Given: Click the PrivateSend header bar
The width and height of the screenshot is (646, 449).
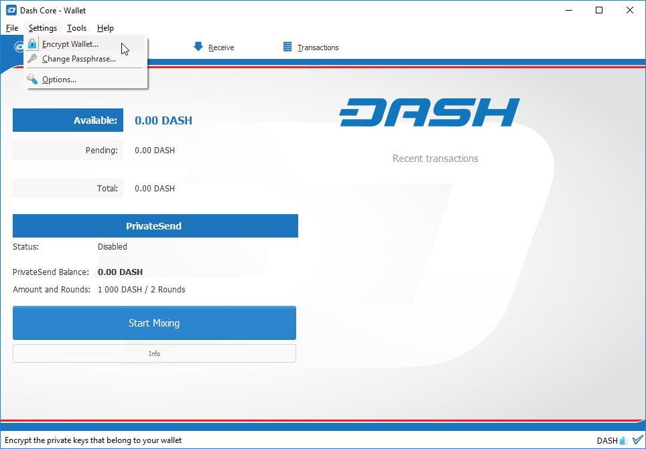Looking at the screenshot, I should (155, 226).
